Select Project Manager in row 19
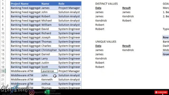 pos(70,71)
